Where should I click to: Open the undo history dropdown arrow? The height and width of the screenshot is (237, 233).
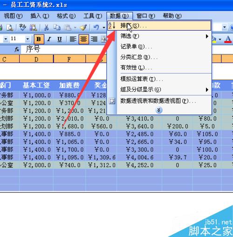click(104, 27)
